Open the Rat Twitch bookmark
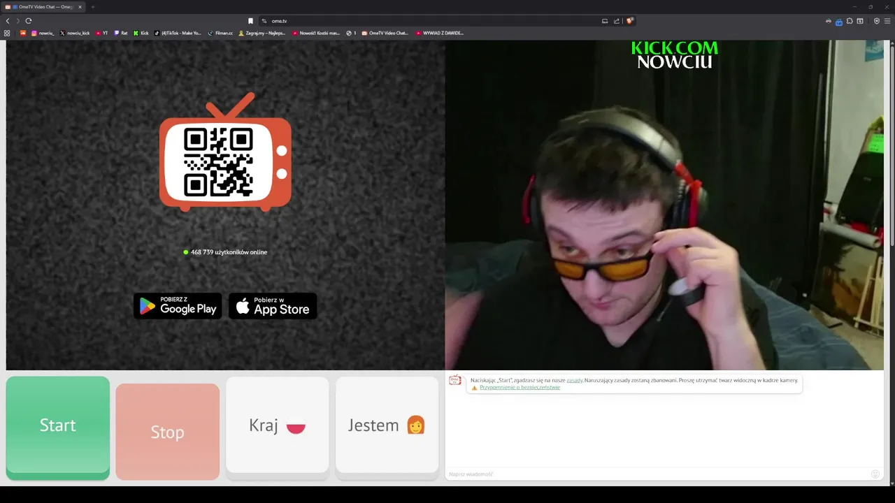The height and width of the screenshot is (503, 895). click(x=121, y=33)
